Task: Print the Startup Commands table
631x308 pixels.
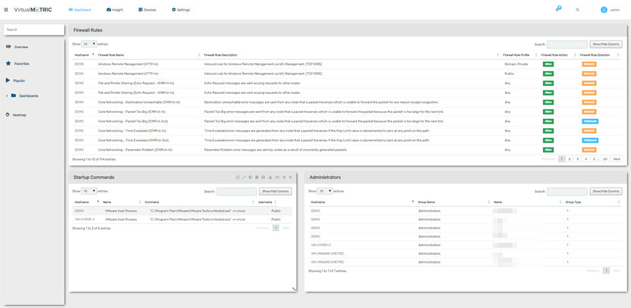Action: [x=263, y=177]
